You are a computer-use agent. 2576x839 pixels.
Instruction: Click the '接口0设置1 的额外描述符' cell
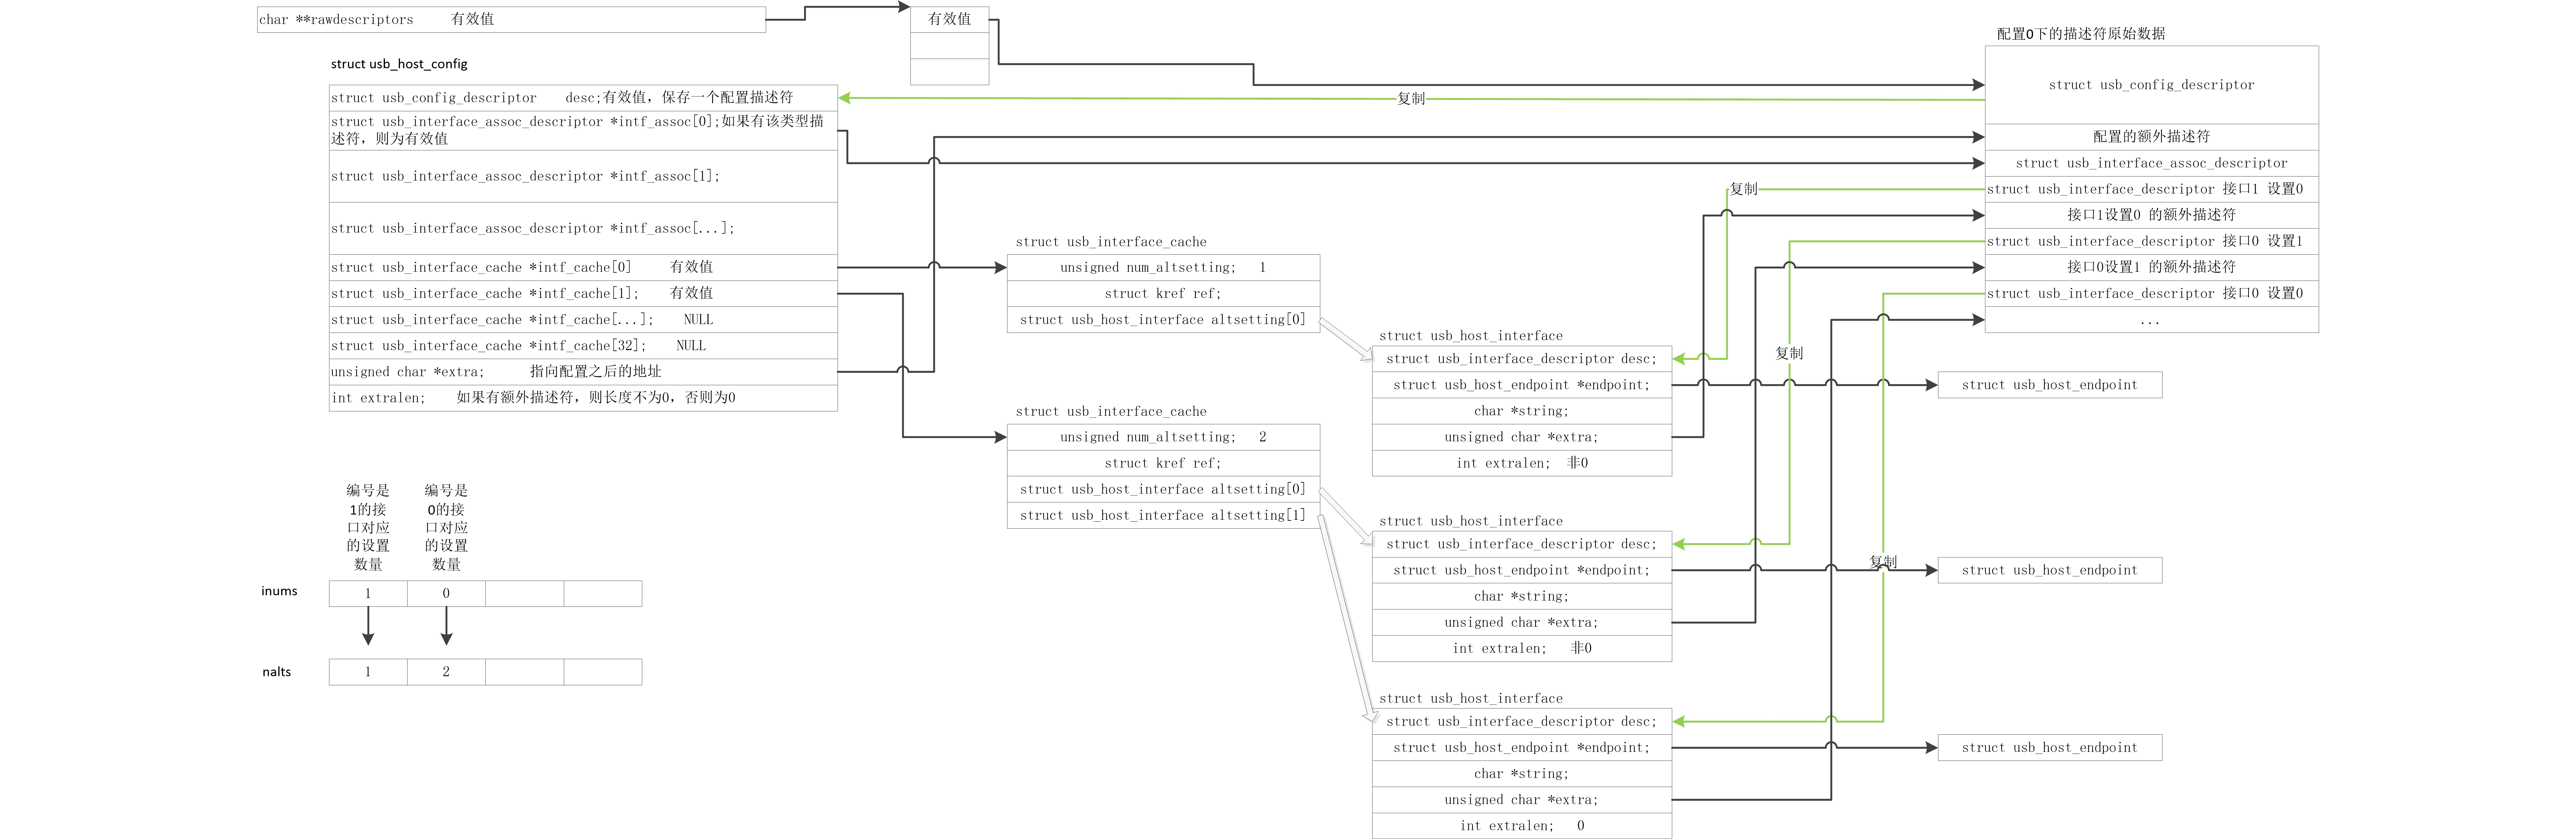coord(2151,267)
